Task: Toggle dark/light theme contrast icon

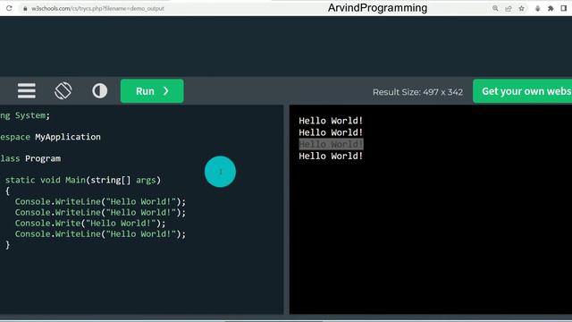Action: 99,91
